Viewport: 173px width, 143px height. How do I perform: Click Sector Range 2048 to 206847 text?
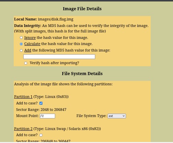pos(41,110)
